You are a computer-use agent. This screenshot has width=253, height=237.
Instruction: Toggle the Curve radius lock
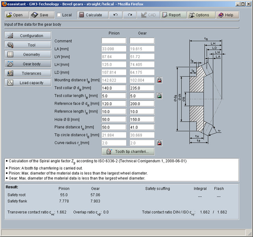(159, 143)
